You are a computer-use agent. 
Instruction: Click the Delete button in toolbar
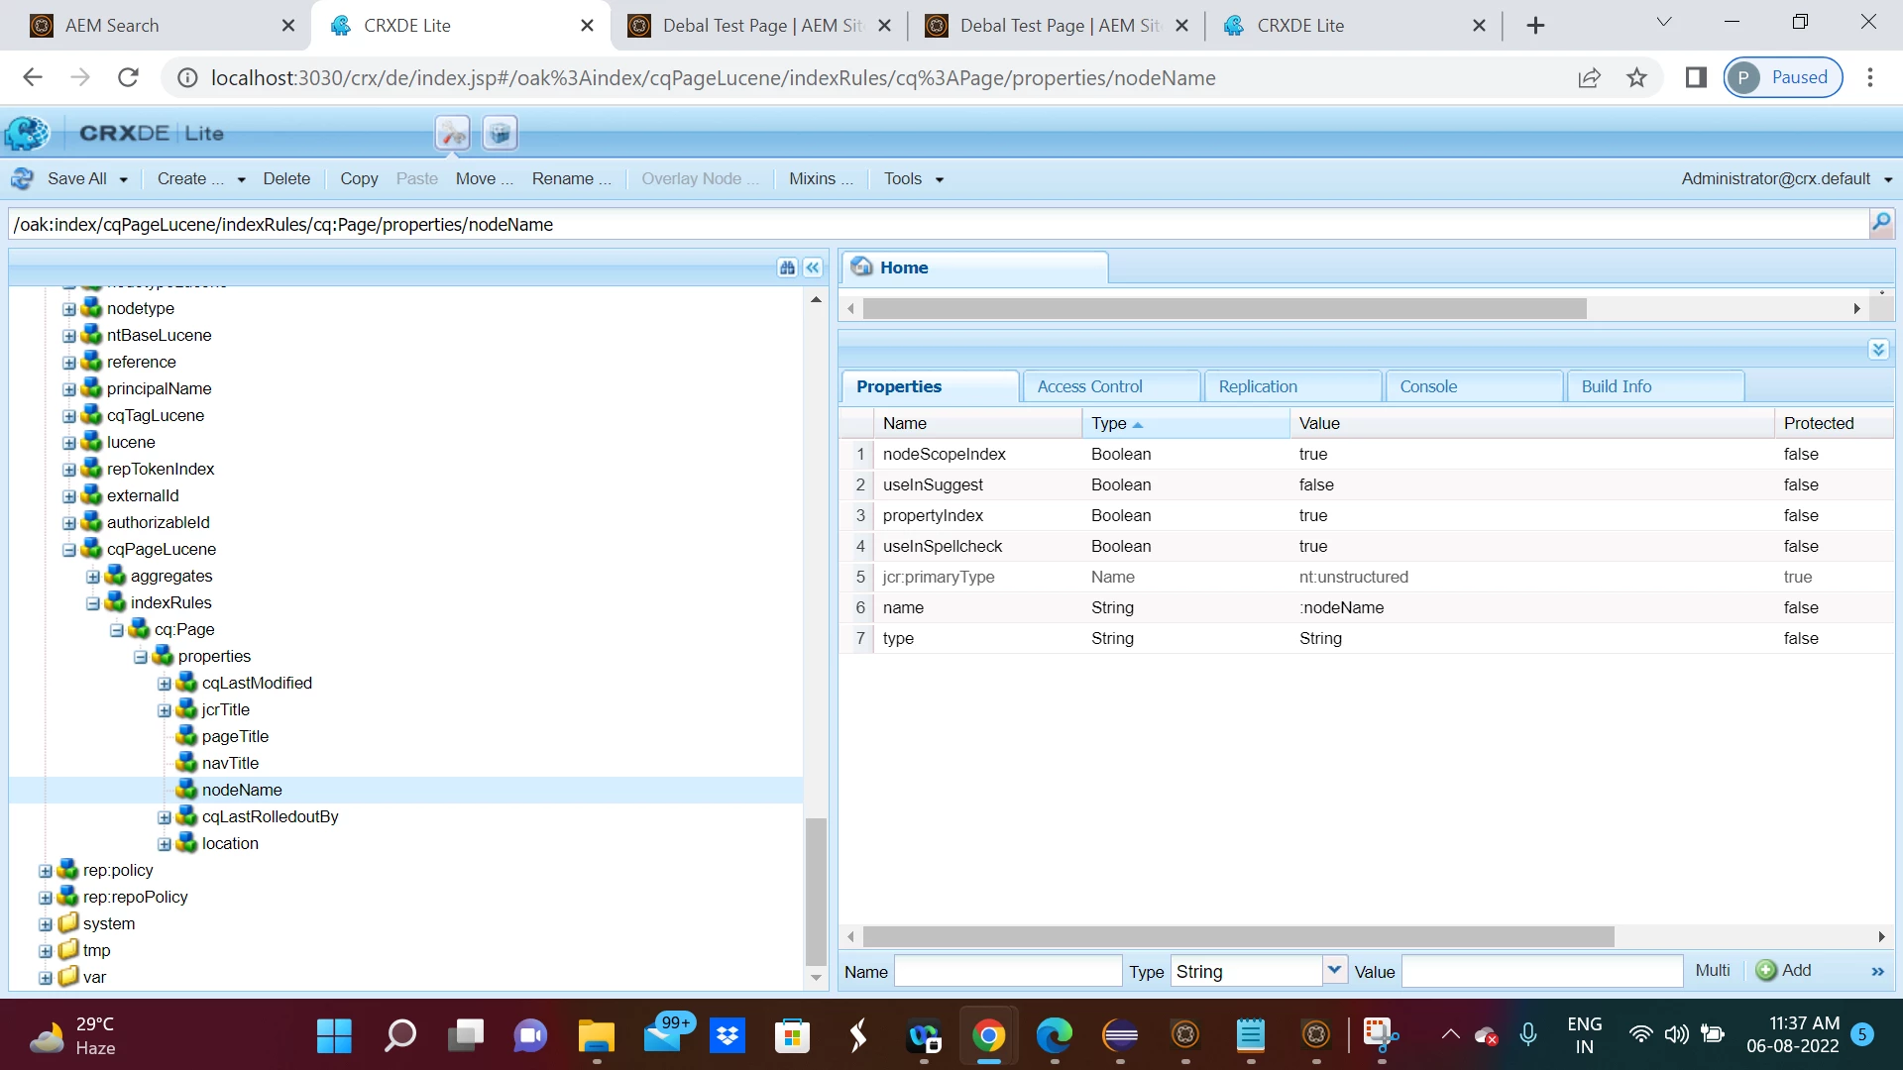tap(286, 179)
